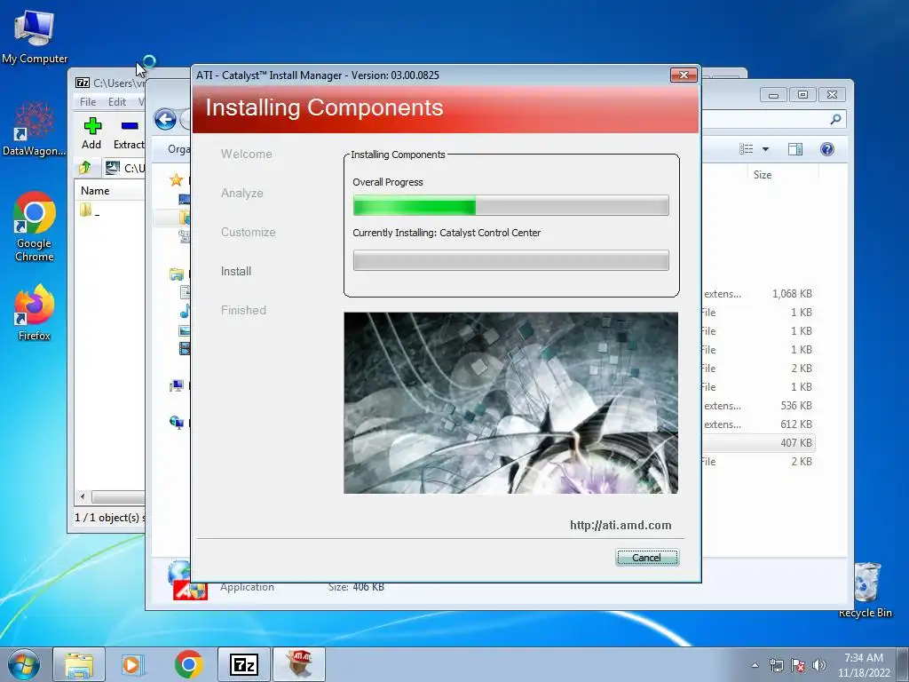This screenshot has width=909, height=682.
Task: Click the Name column header in 7-Zip
Action: point(95,191)
